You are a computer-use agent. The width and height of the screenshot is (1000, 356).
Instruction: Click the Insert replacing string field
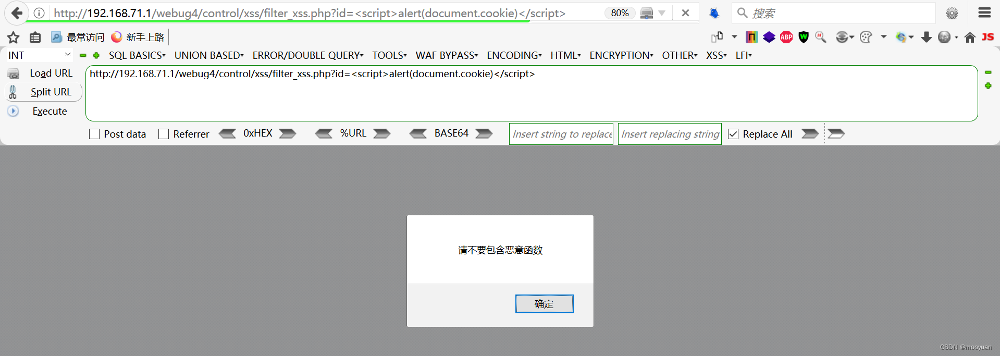click(x=670, y=134)
